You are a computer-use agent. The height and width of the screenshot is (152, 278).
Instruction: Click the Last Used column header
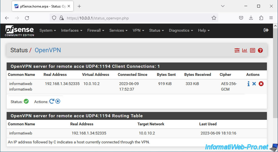(x=208, y=124)
